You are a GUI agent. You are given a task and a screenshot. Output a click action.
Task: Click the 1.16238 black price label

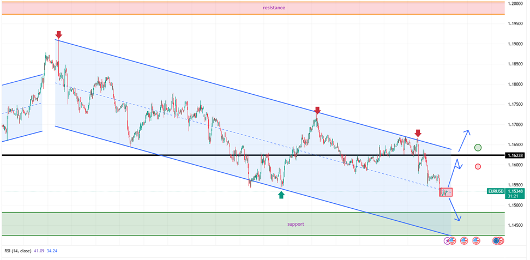pyautogui.click(x=516, y=156)
